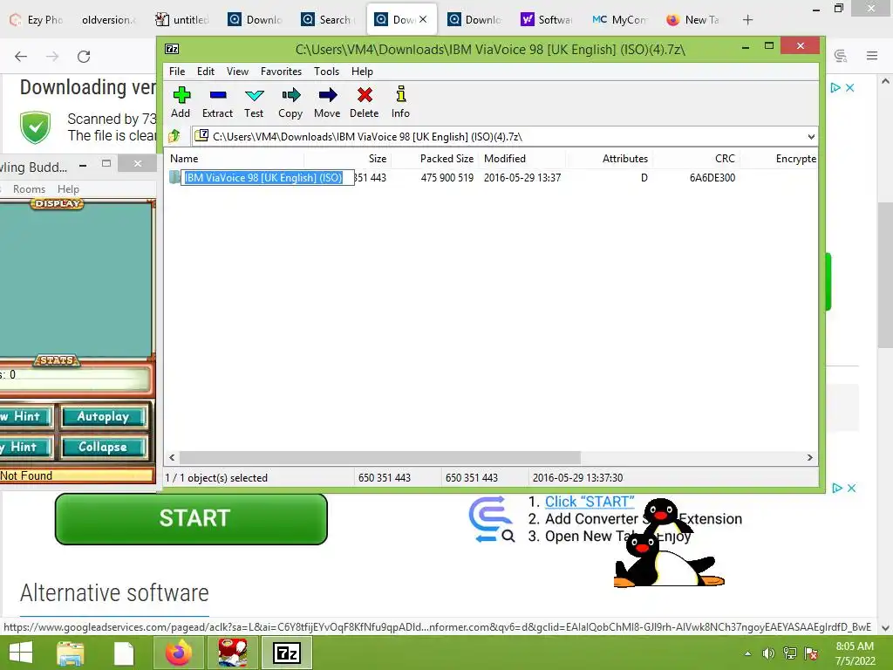Viewport: 893px width, 670px height.
Task: Sort by the Size column header
Action: coord(377,159)
